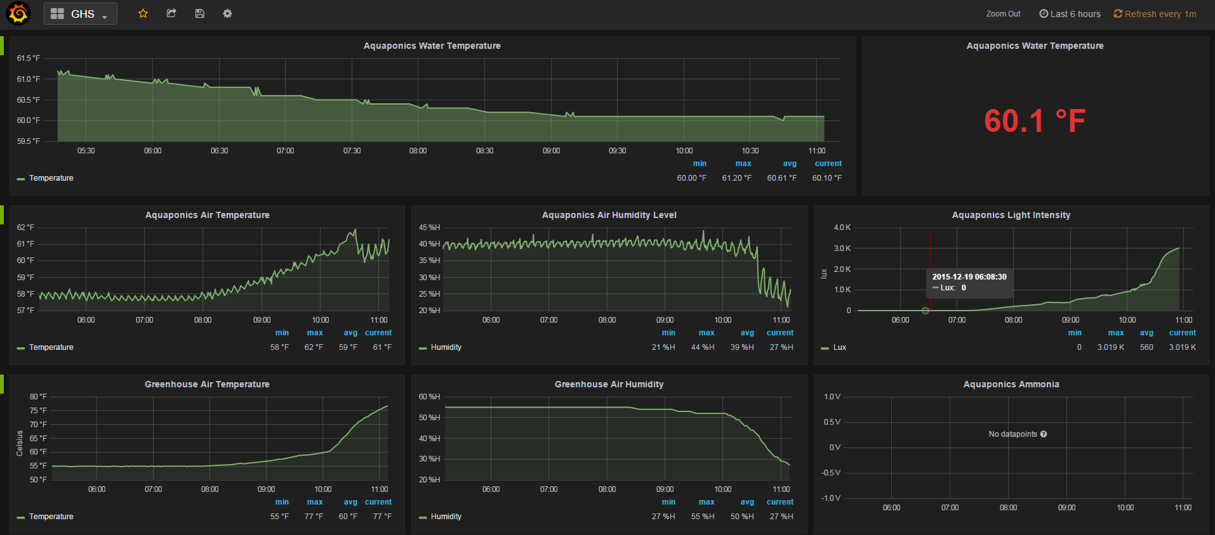This screenshot has width=1215, height=535.
Task: Sort Aquaponics Air Temperature legend by min
Action: click(x=282, y=333)
